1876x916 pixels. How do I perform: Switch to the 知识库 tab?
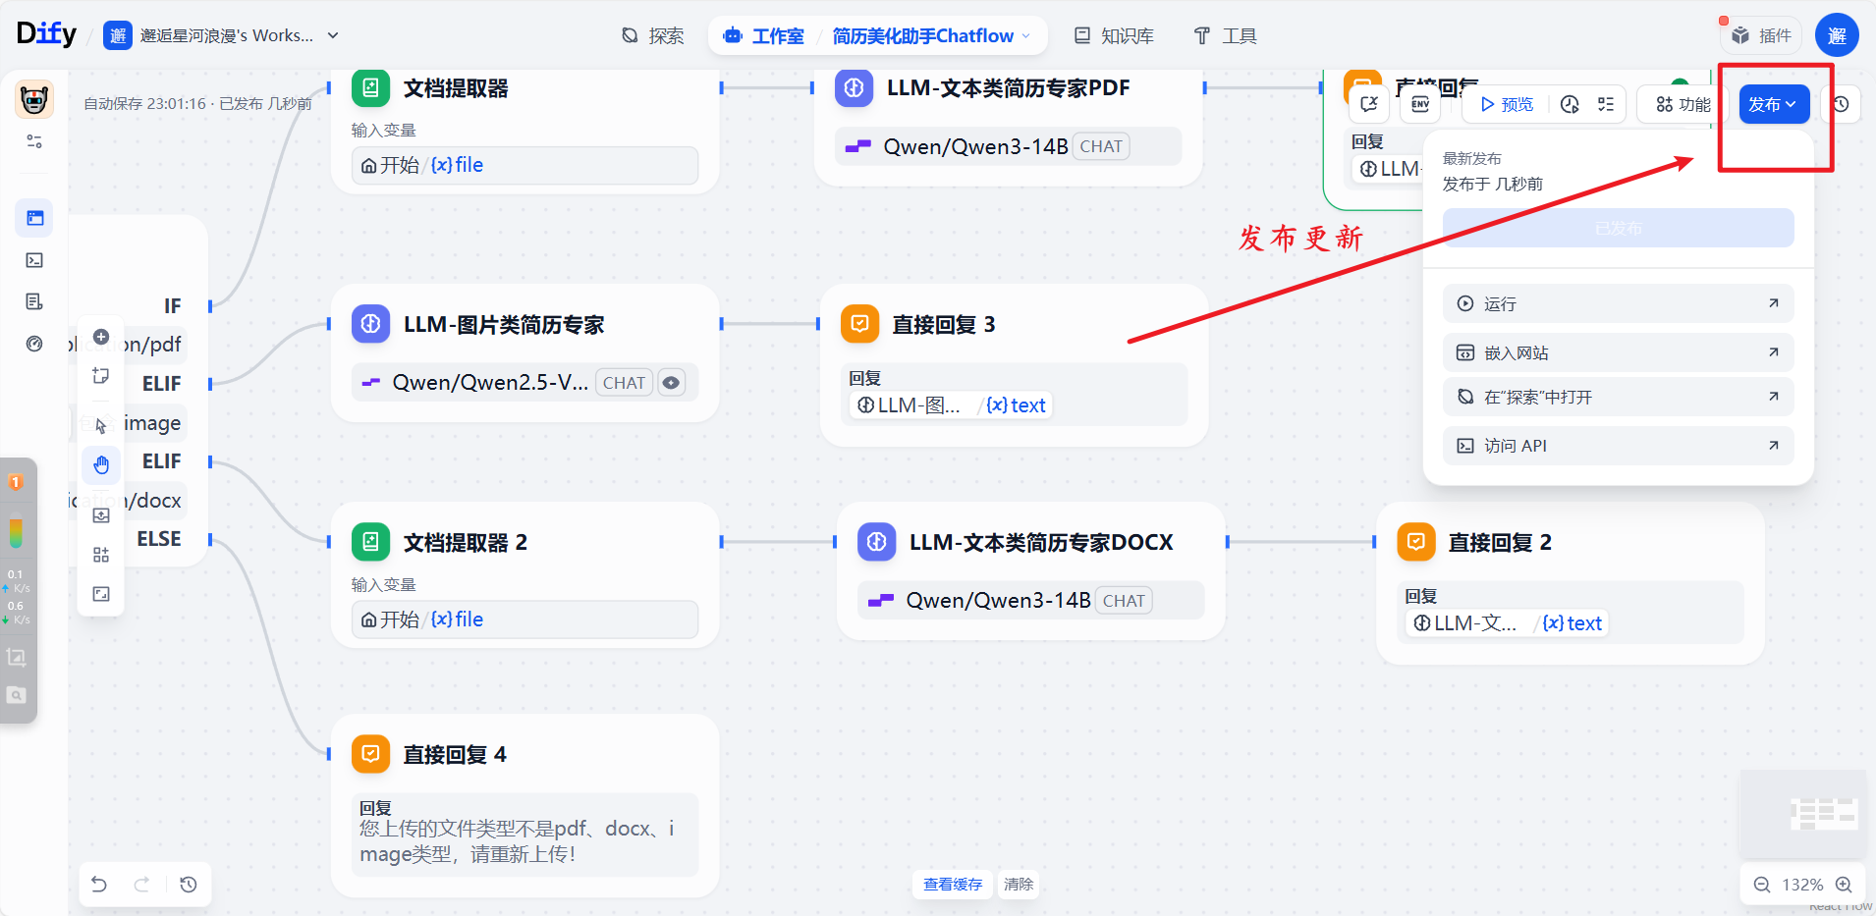click(x=1115, y=34)
